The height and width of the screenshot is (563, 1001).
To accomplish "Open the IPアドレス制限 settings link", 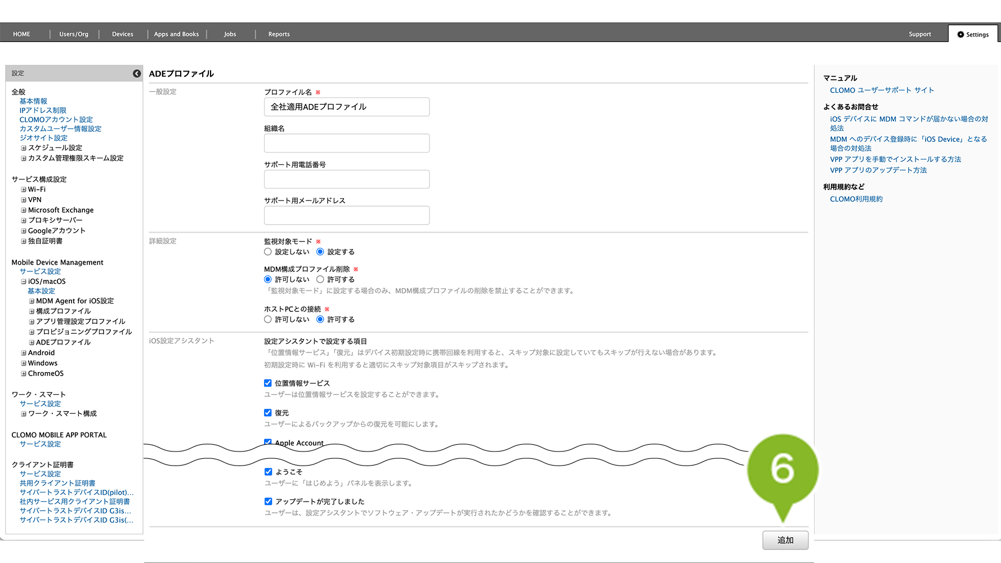I will coord(43,110).
